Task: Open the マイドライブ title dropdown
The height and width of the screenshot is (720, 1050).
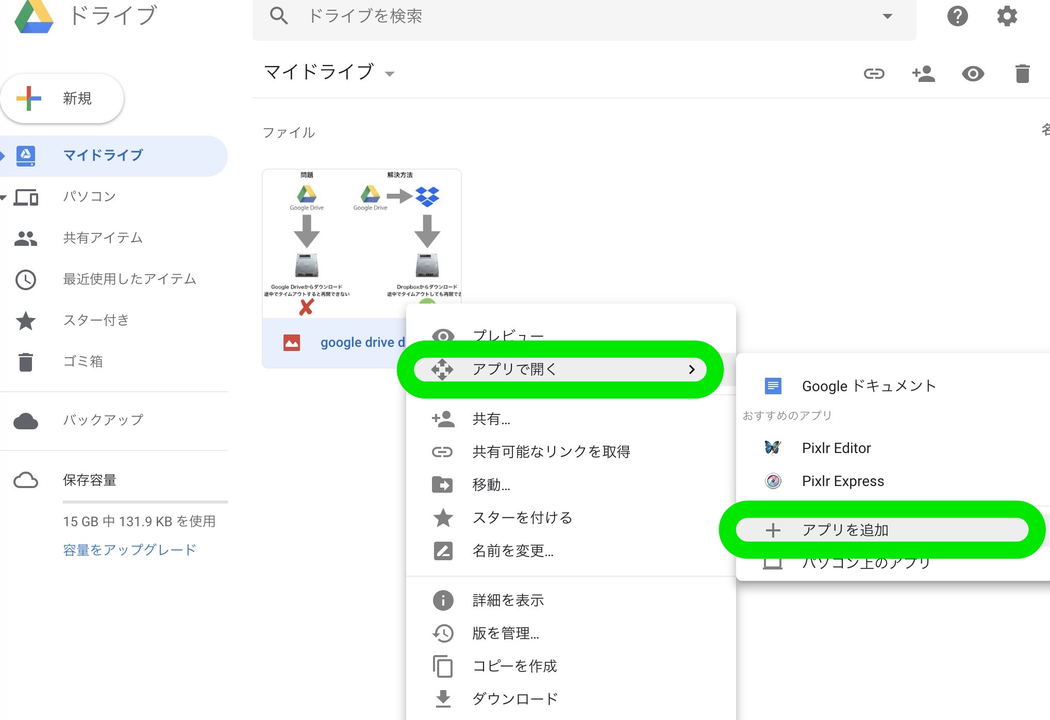Action: click(390, 74)
